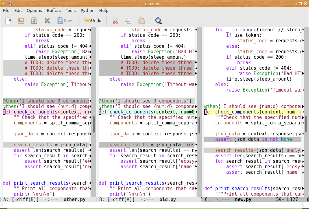309x209 pixels.
Task: Open the Edit menu
Action: (x=18, y=10)
